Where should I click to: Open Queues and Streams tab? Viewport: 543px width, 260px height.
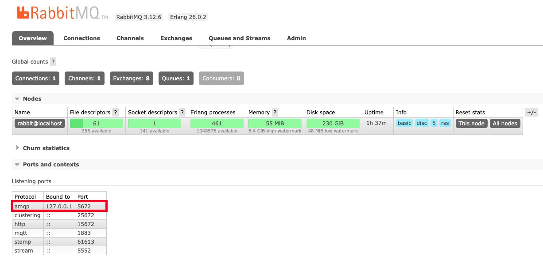pos(240,38)
